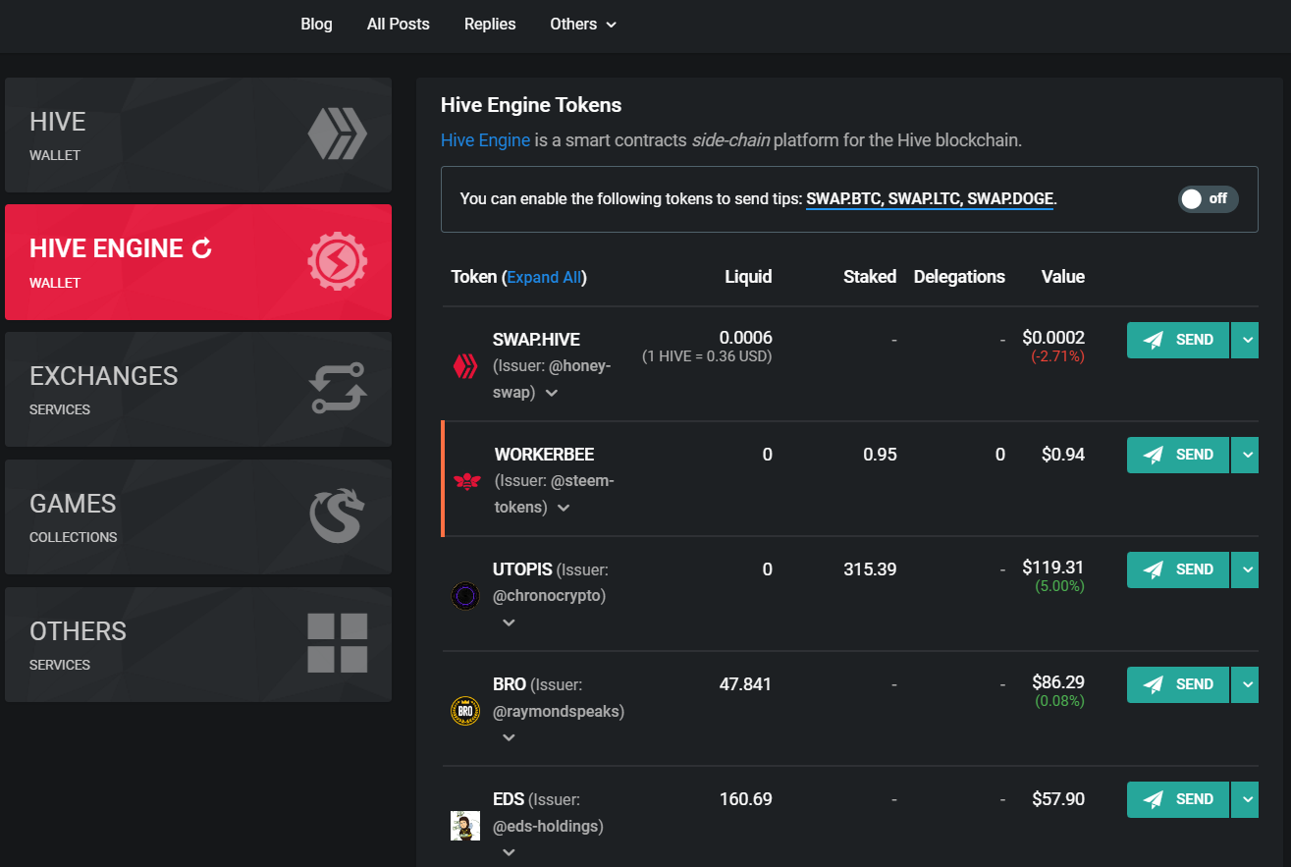Open the All Posts tab

(399, 24)
